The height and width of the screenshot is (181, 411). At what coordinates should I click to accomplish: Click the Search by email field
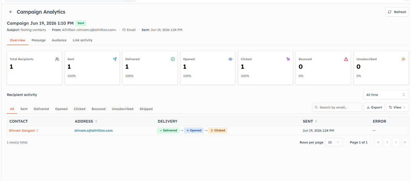pos(337,107)
